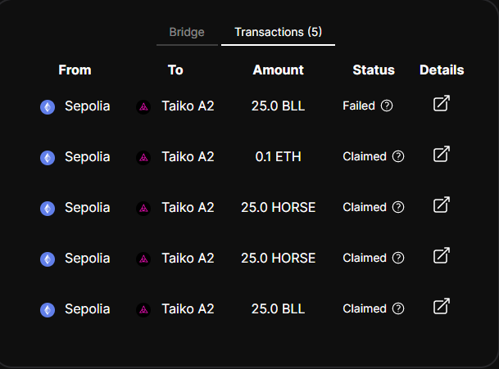Open details icon for second 25.0 HORSE row
499x369 pixels.
click(441, 256)
